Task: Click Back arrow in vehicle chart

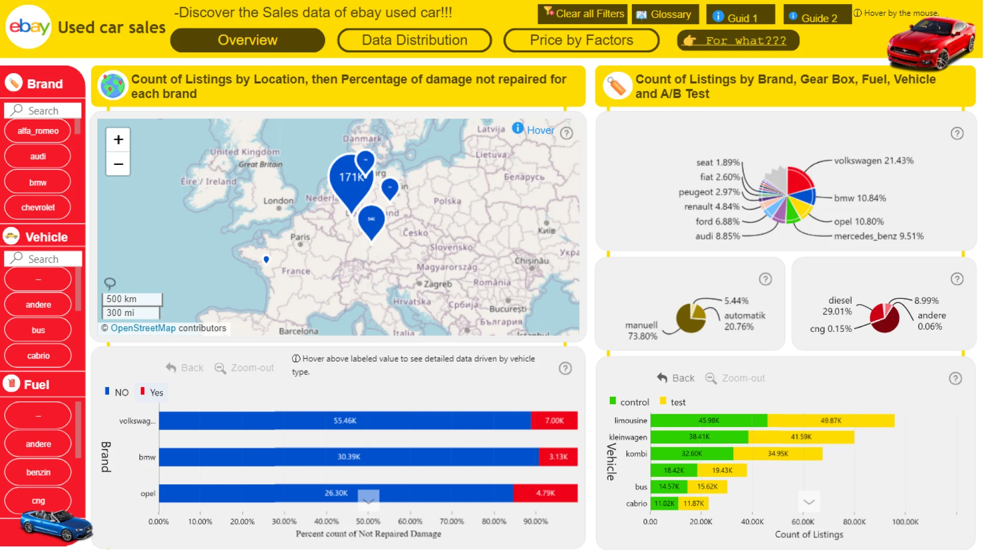Action: click(x=662, y=378)
